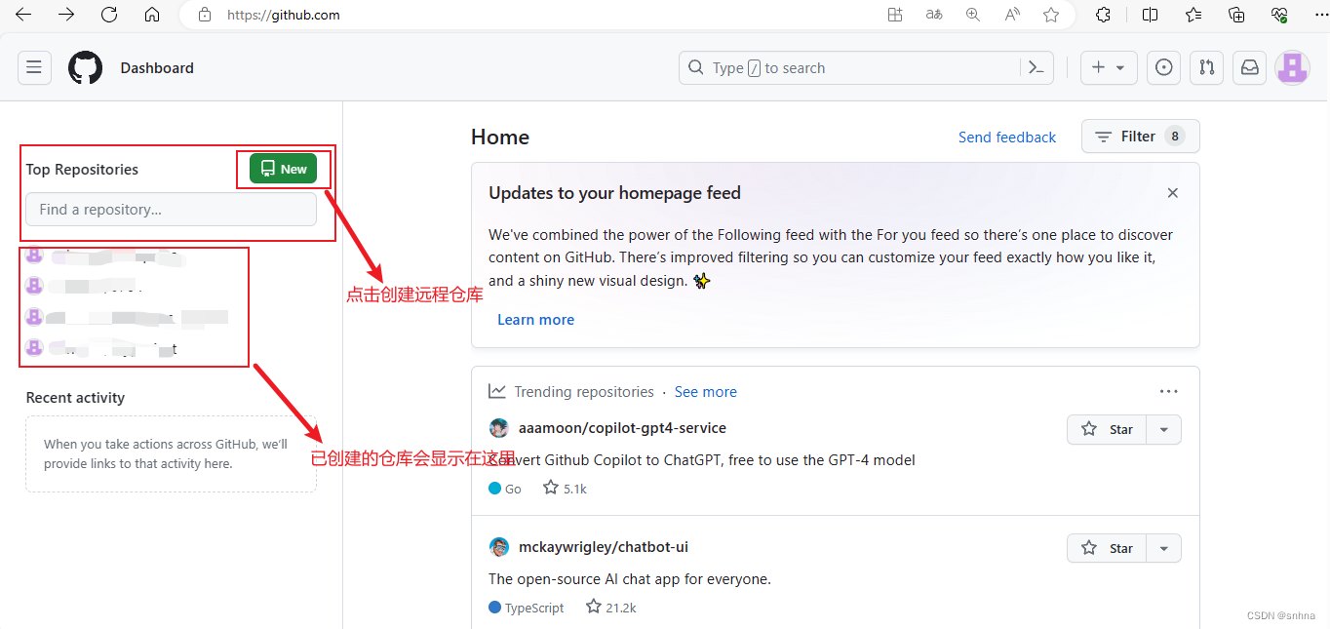Click the Go language label
This screenshot has width=1330, height=629.
(x=505, y=489)
